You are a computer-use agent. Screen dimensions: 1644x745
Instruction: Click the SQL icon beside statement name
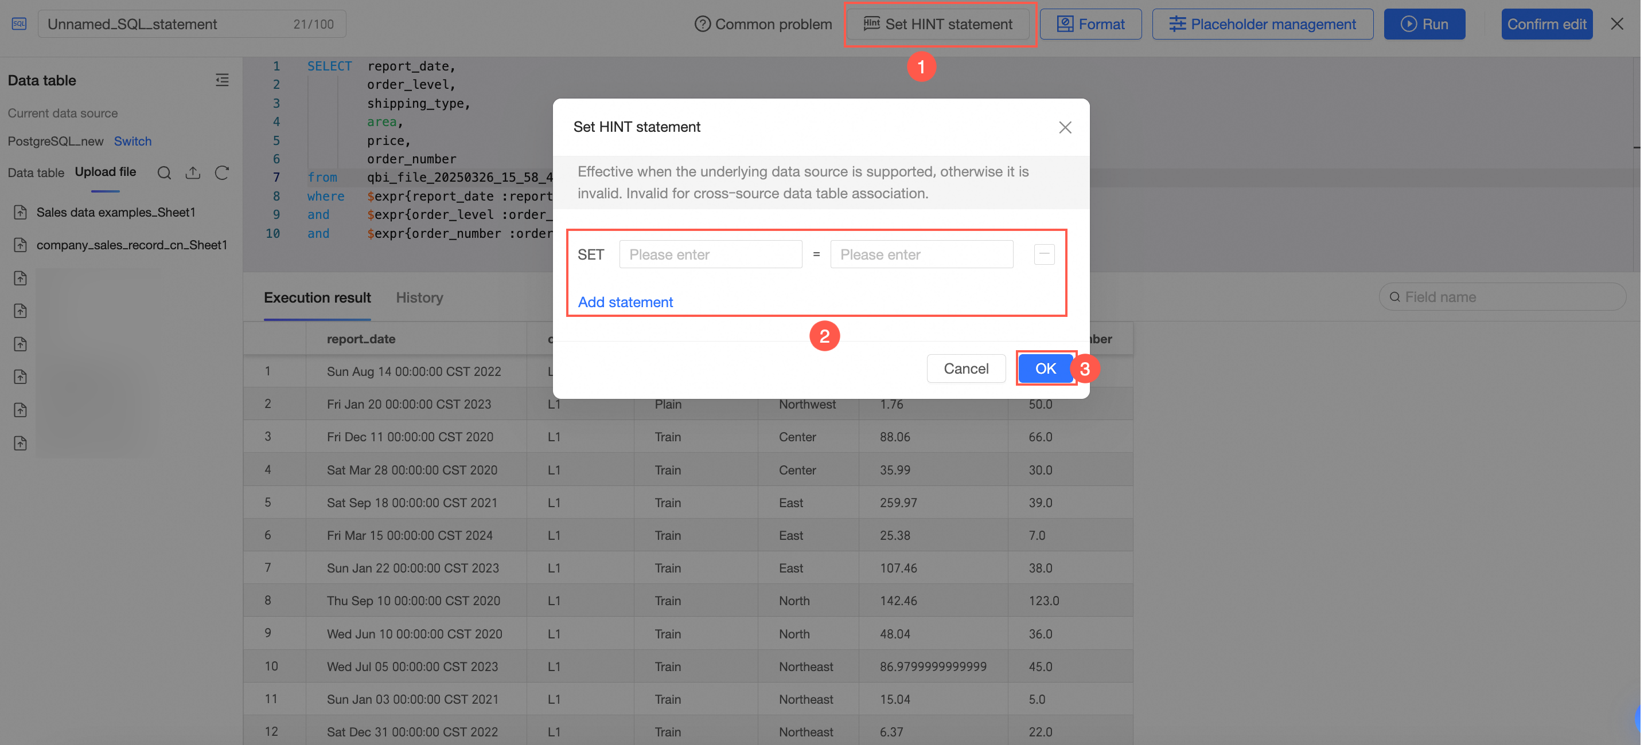(x=19, y=24)
